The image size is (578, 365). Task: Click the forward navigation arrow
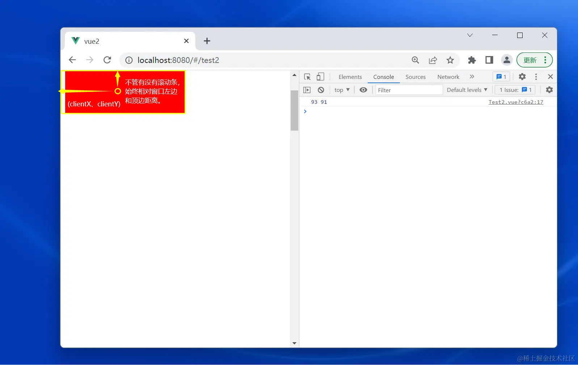(x=90, y=60)
